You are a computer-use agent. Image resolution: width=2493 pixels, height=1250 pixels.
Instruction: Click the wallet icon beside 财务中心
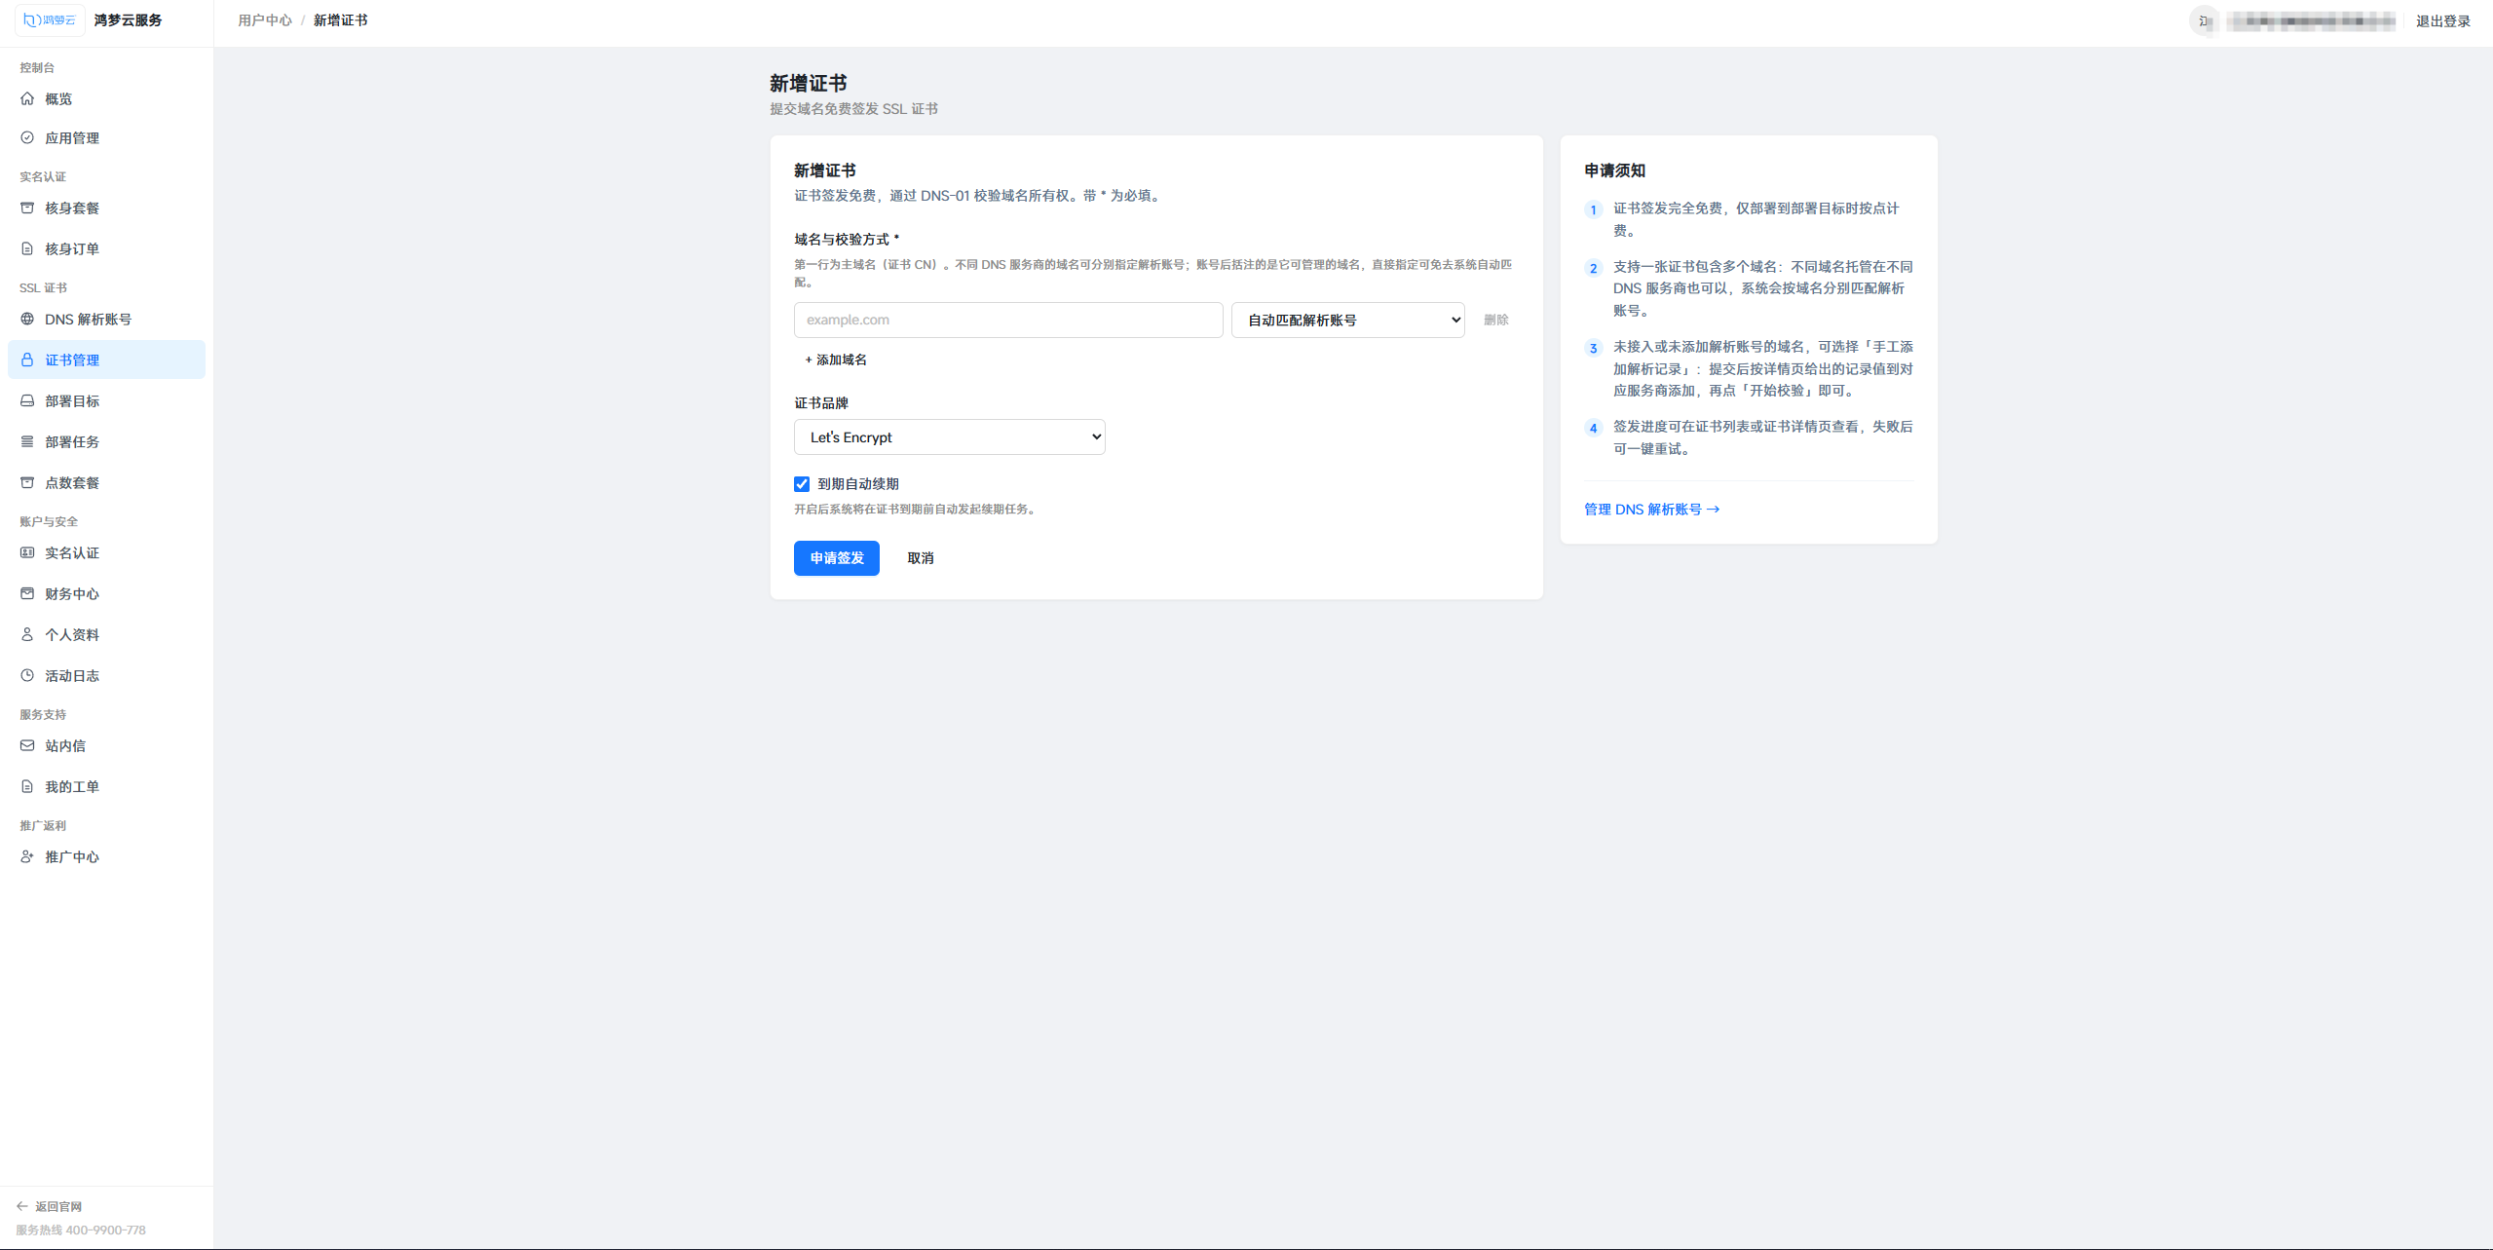click(27, 593)
